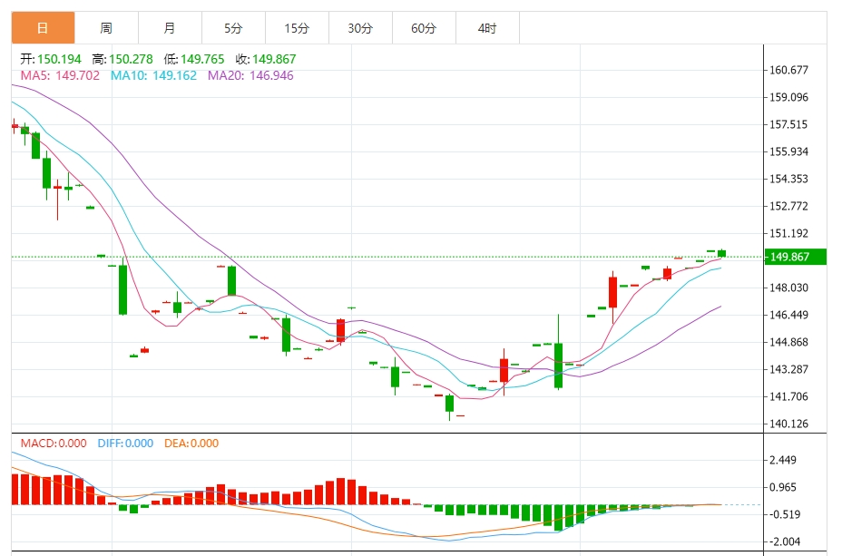Click the low price value 149.765
This screenshot has height=556, width=842.
(202, 59)
